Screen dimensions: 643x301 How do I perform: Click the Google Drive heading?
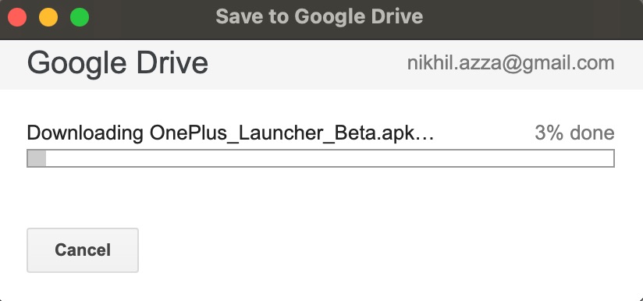click(118, 63)
